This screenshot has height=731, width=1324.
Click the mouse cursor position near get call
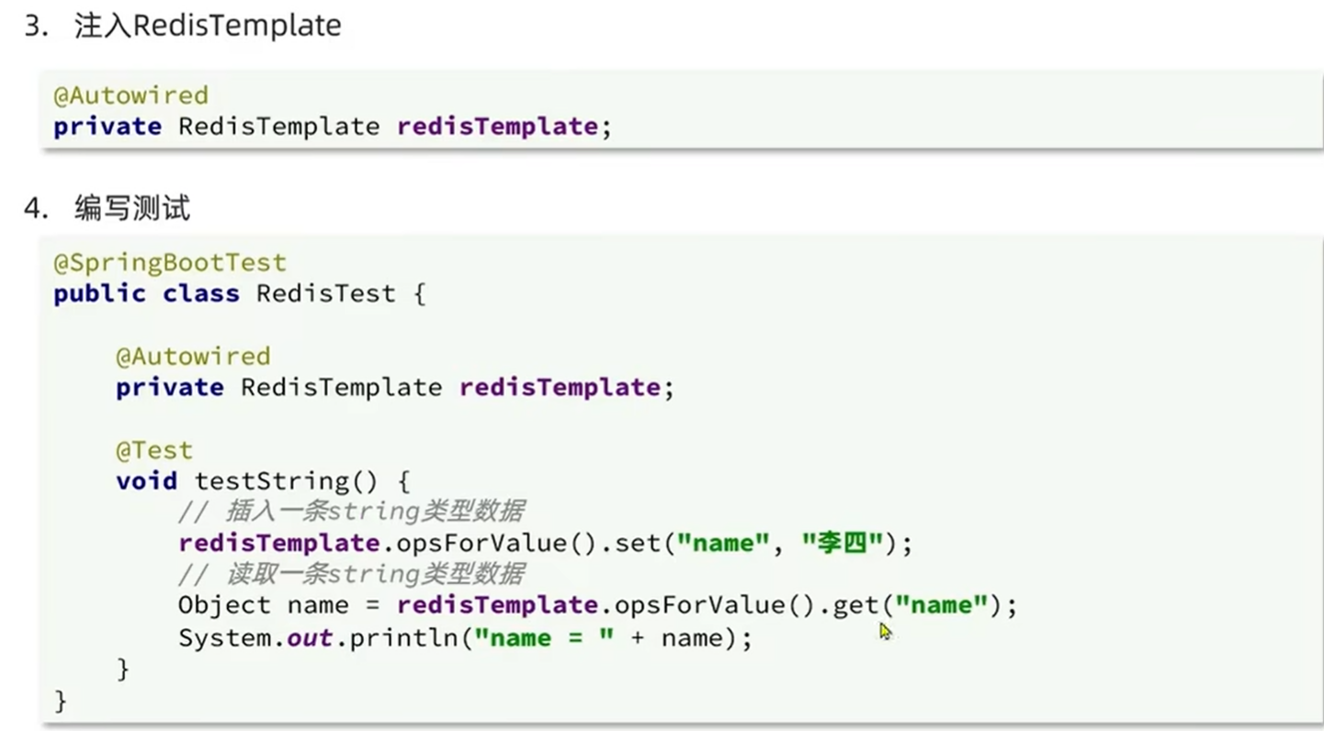click(884, 631)
